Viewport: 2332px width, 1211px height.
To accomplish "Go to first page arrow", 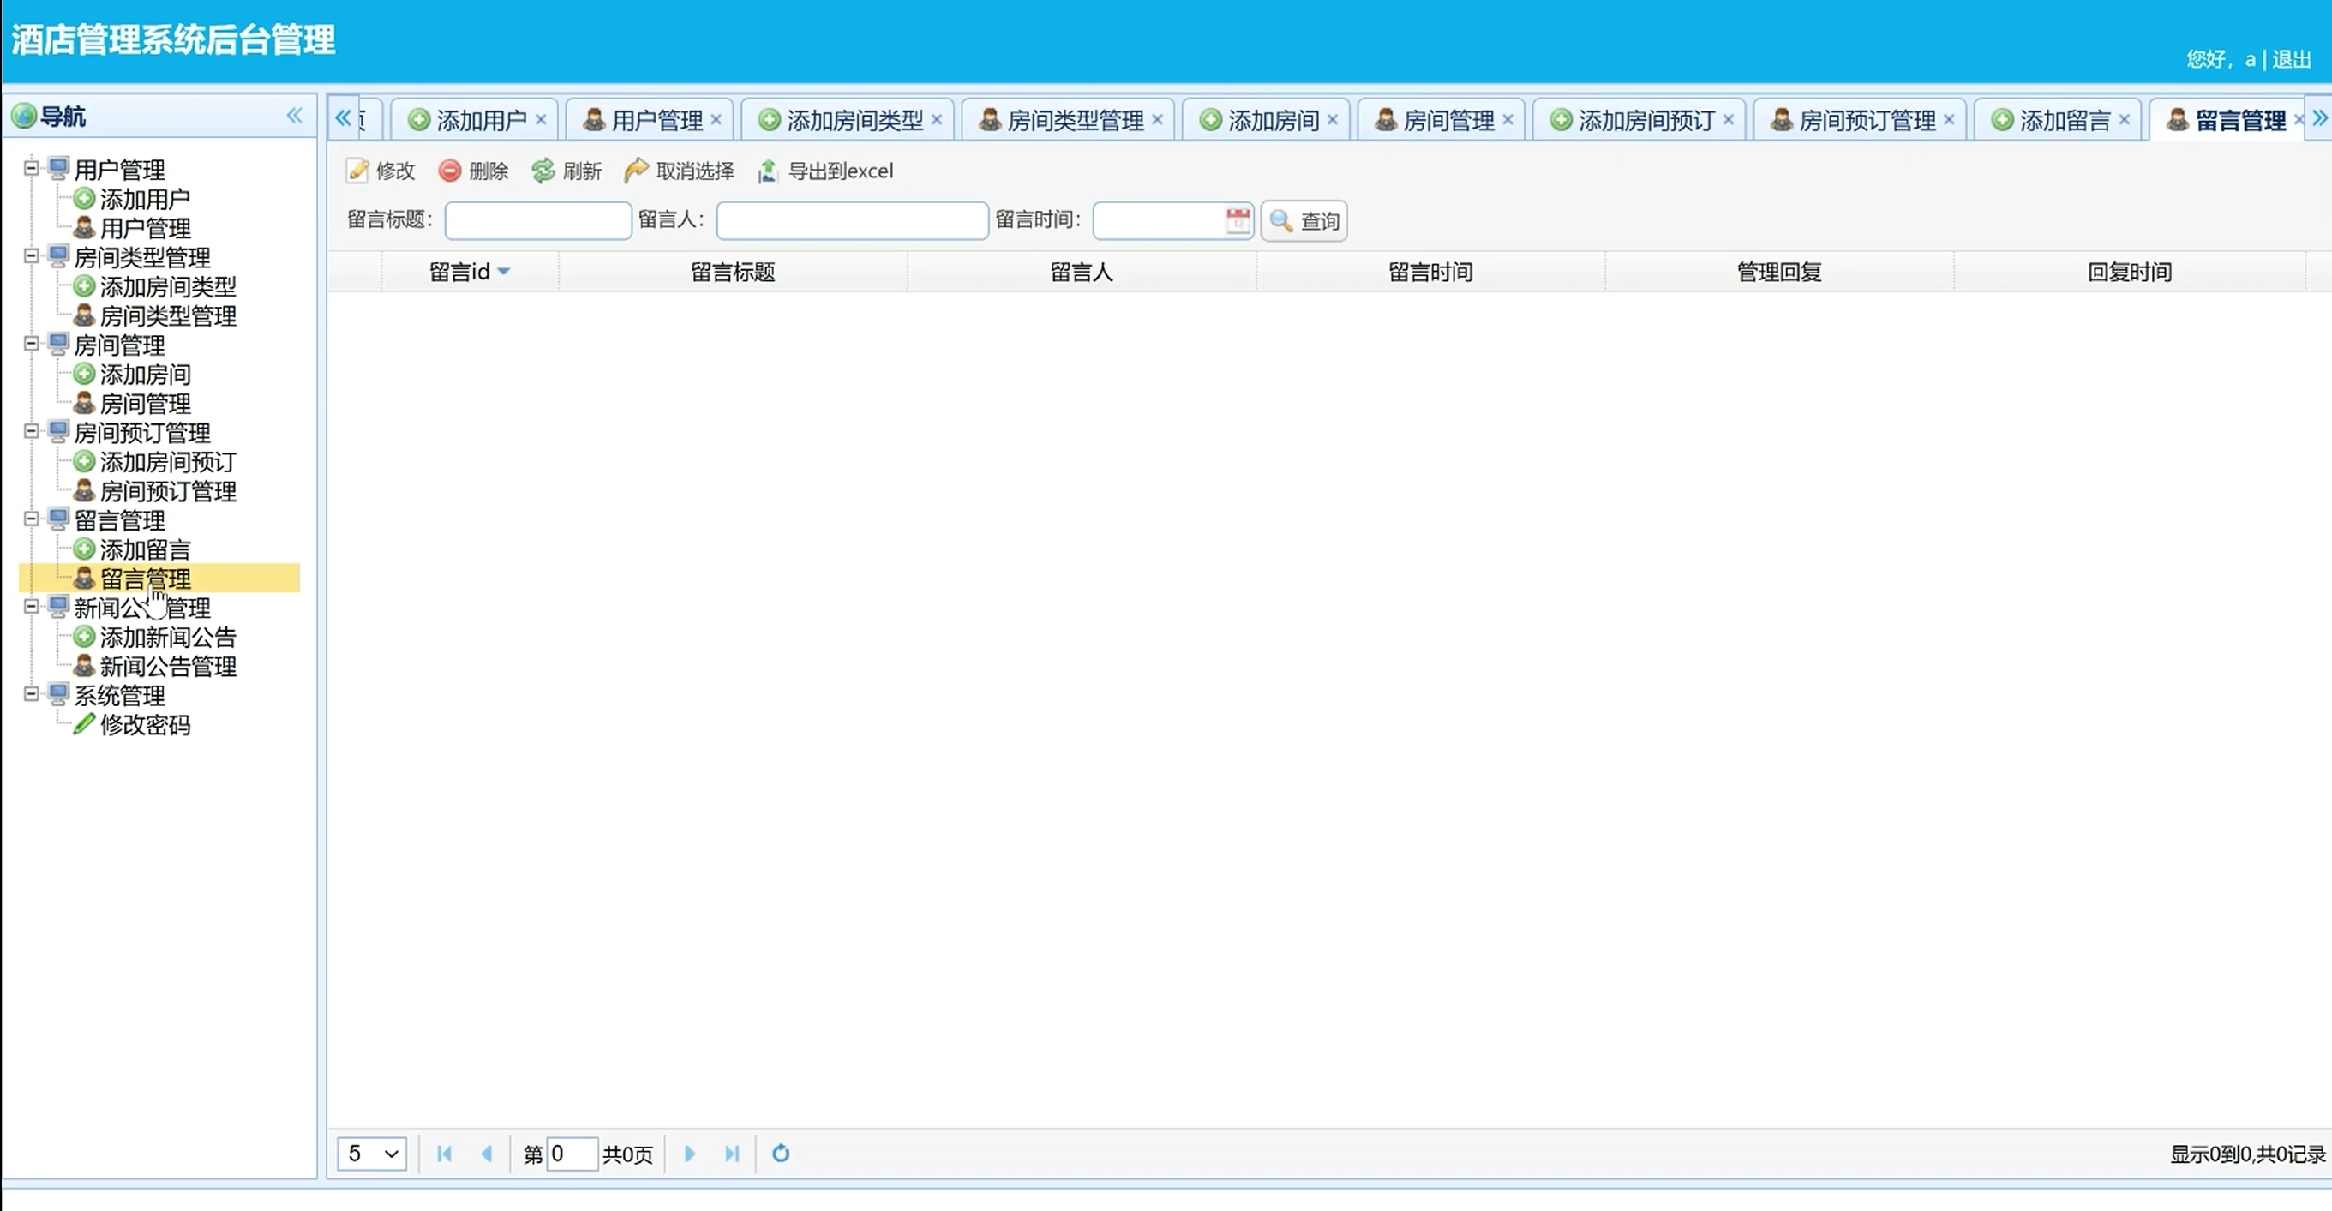I will 445,1153.
